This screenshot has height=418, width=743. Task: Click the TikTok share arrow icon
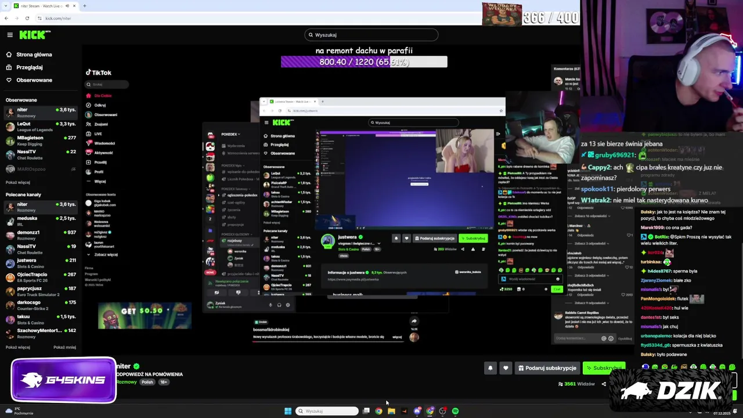coord(414,321)
